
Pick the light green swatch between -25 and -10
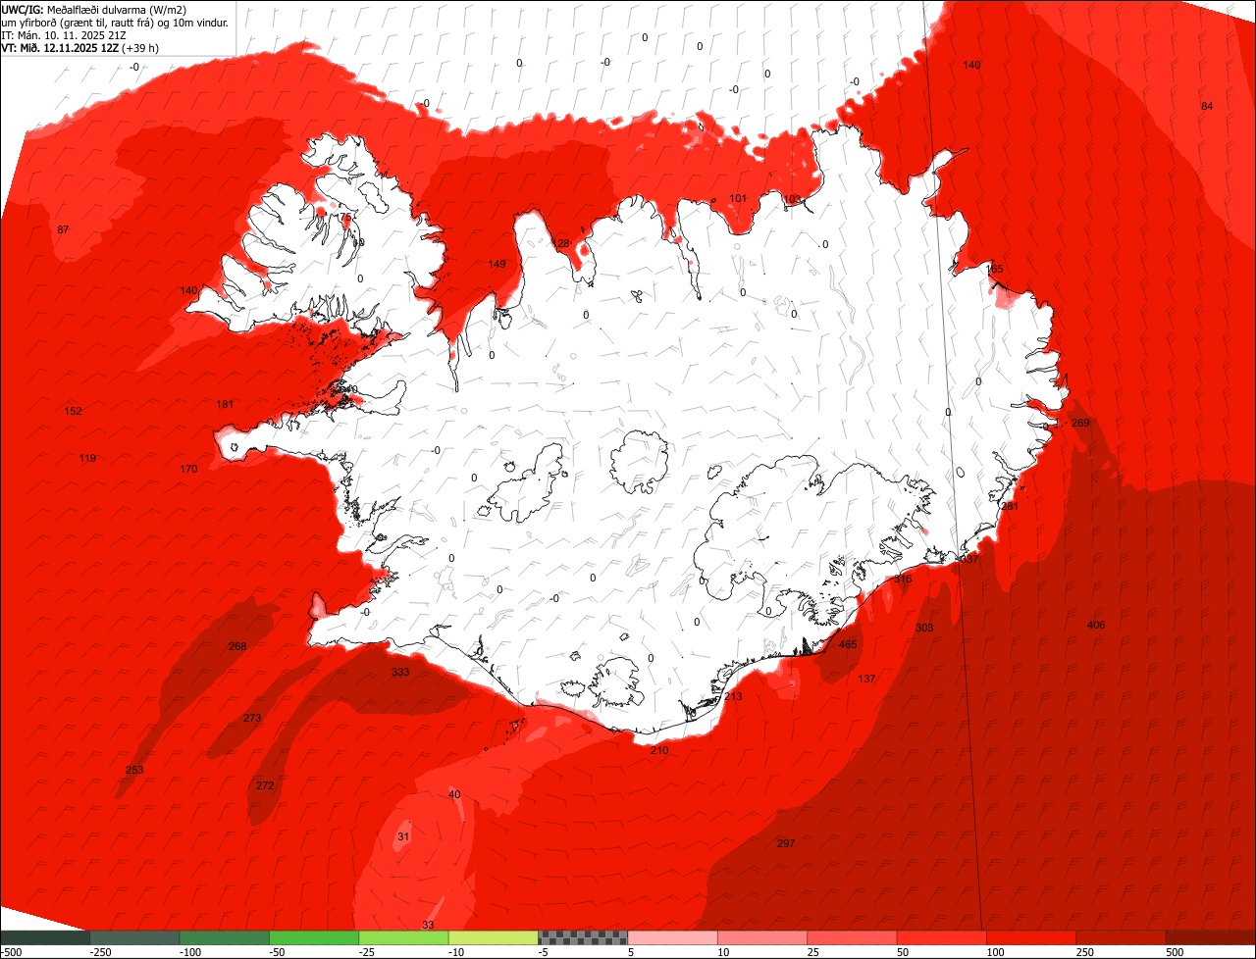tap(403, 937)
